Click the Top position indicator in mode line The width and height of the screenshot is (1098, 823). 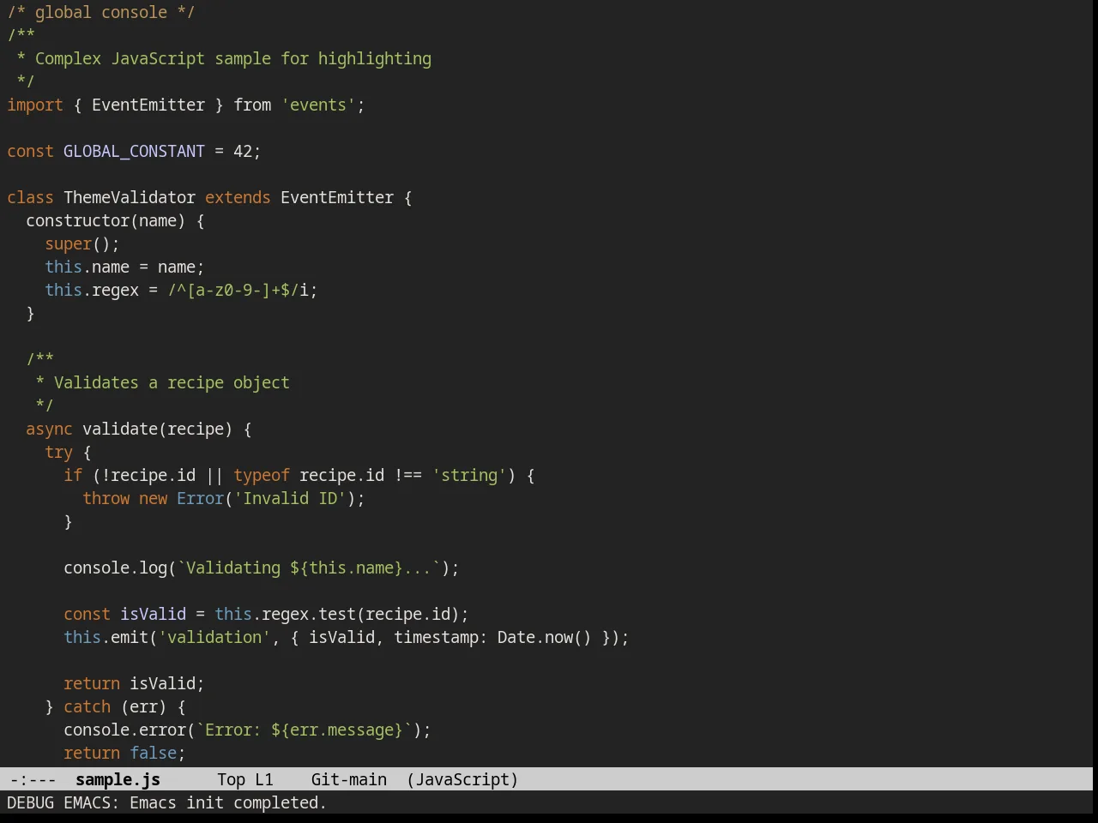(x=231, y=779)
